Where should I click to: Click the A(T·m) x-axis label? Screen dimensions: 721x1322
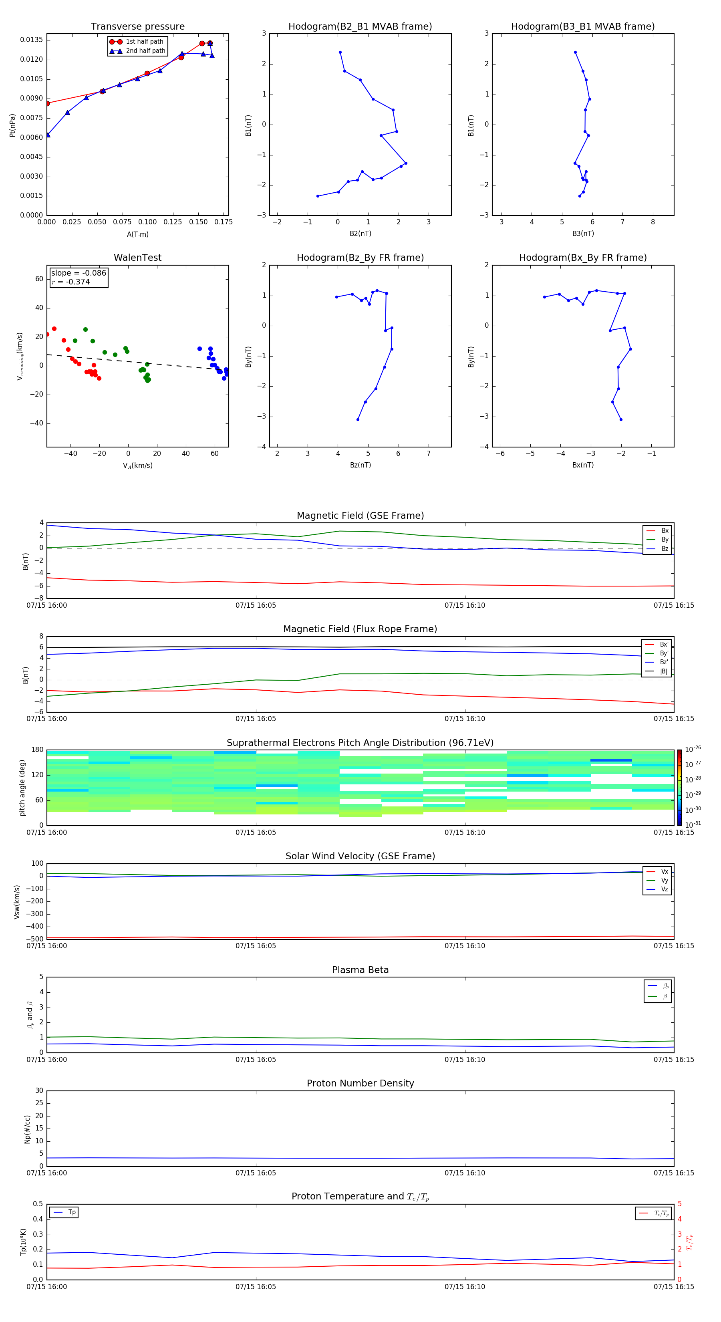pyautogui.click(x=137, y=234)
